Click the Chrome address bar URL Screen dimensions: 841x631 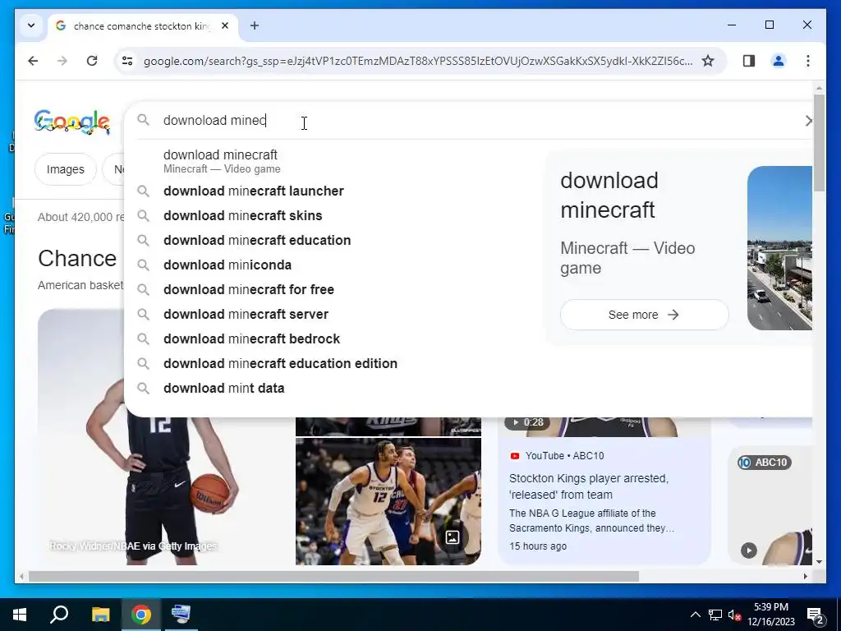click(x=417, y=61)
